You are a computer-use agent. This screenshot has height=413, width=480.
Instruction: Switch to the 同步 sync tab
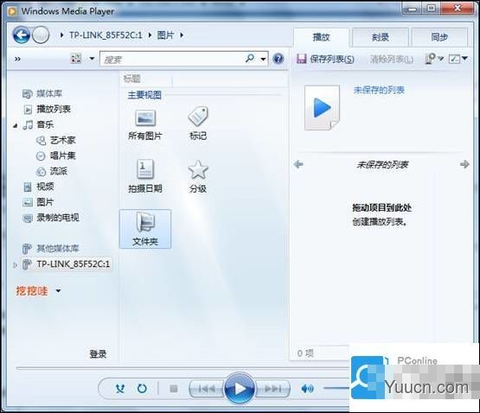[x=439, y=37]
